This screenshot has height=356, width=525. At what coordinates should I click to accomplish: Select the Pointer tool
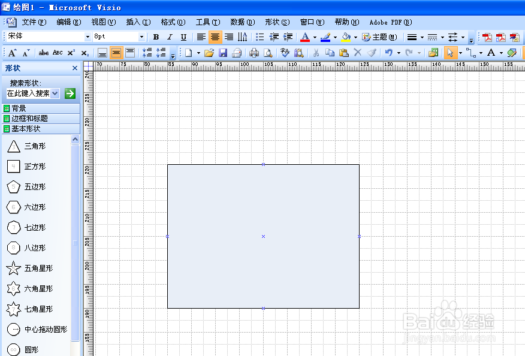point(450,53)
